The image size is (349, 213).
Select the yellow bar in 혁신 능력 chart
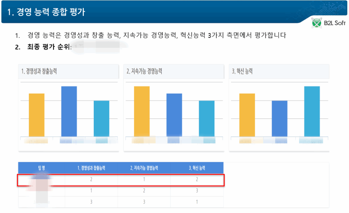click(x=247, y=115)
